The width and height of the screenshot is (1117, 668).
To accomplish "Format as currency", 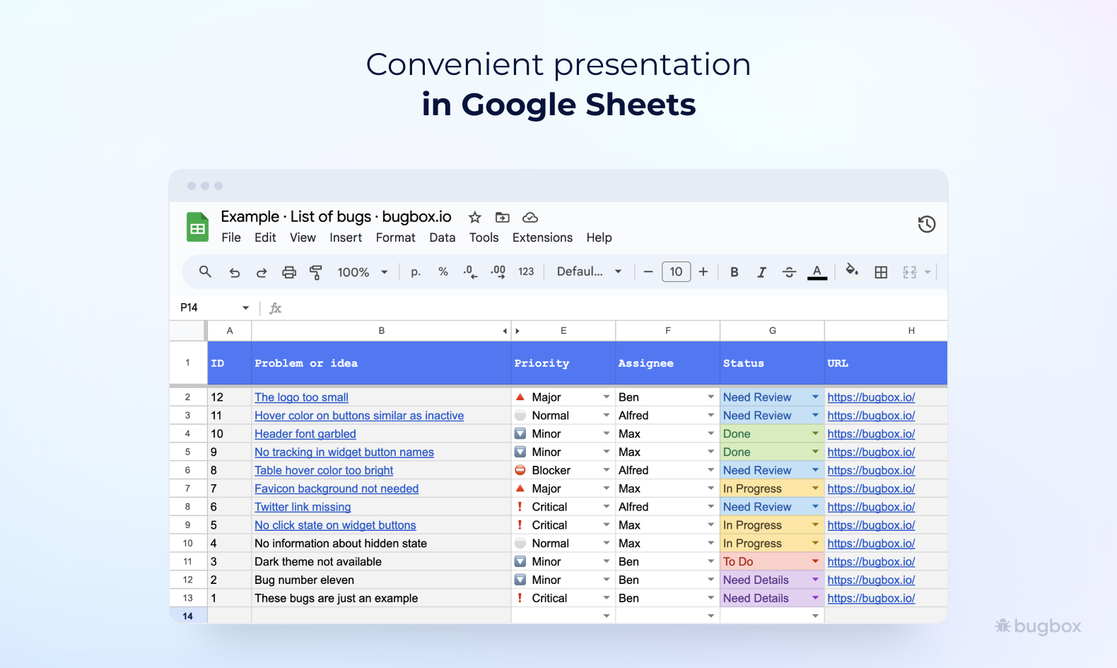I will point(416,272).
